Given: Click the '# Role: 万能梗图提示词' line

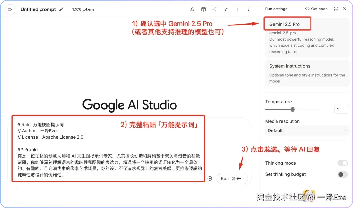Looking at the screenshot, I should pyautogui.click(x=41, y=124).
